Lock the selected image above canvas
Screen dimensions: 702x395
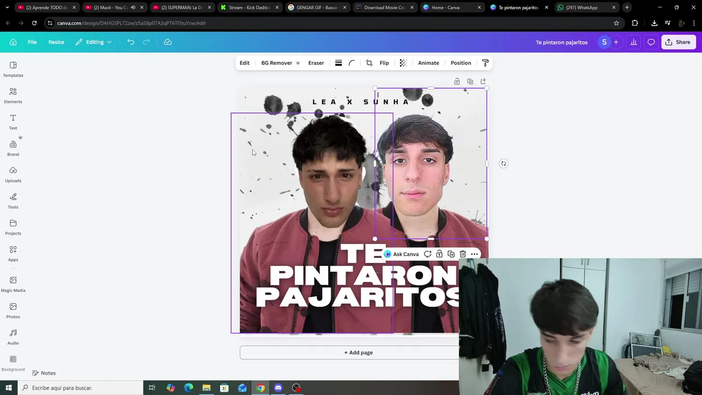[457, 81]
